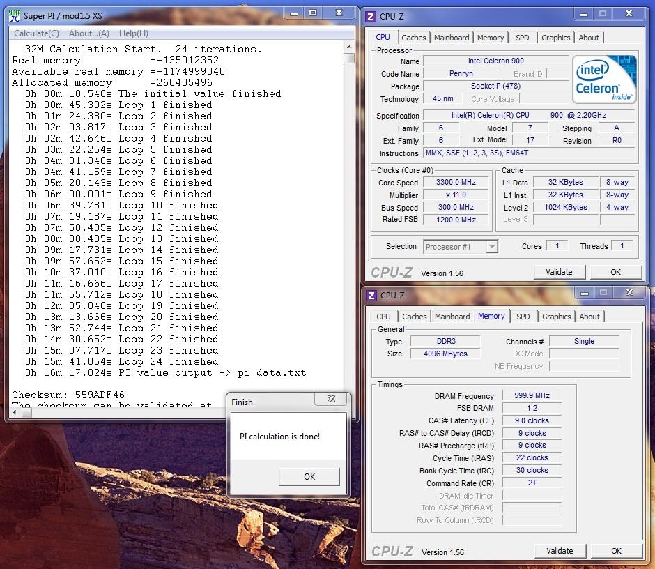This screenshot has height=569, width=655.
Task: Switch to Caches tab in upper CPU-Z window
Action: coord(413,38)
